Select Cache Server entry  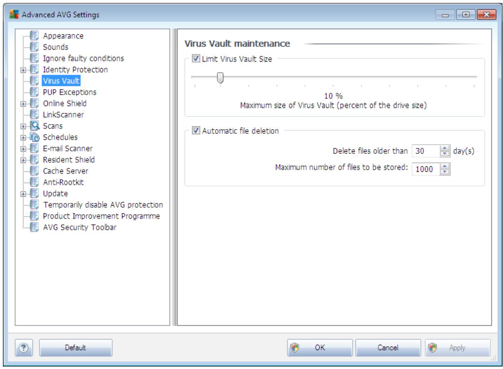click(x=65, y=171)
